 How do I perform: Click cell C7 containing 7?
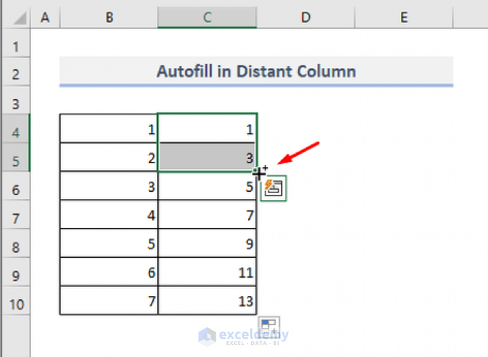207,214
